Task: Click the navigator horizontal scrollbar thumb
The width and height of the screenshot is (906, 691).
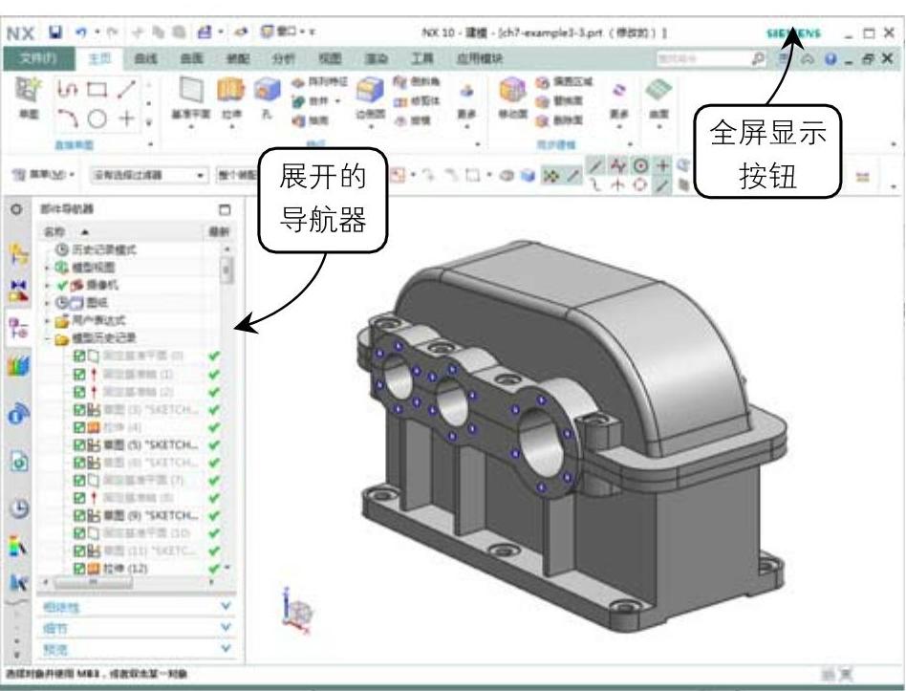Action: (x=93, y=583)
